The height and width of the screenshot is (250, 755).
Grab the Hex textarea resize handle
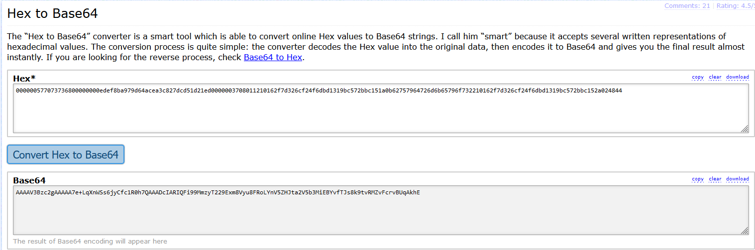[x=745, y=129]
